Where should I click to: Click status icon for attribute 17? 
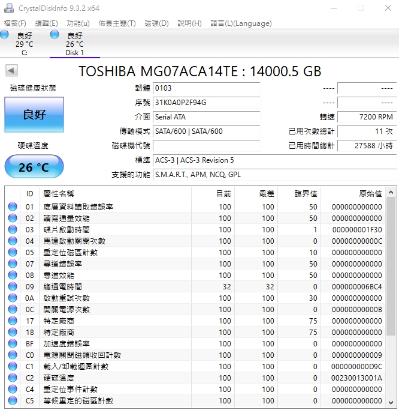[x=13, y=321]
